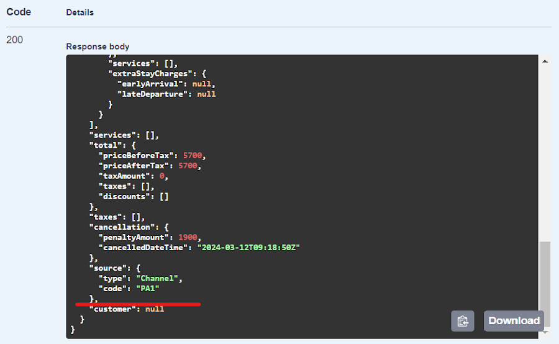559x344 pixels.
Task: Select the source code value "PA1"
Action: 148,288
